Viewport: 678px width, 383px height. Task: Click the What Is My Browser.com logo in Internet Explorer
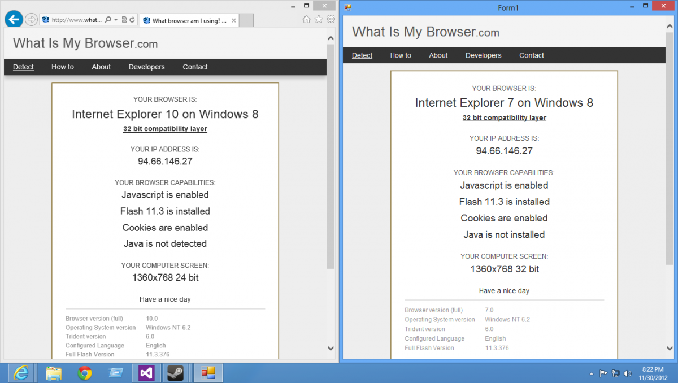point(85,43)
